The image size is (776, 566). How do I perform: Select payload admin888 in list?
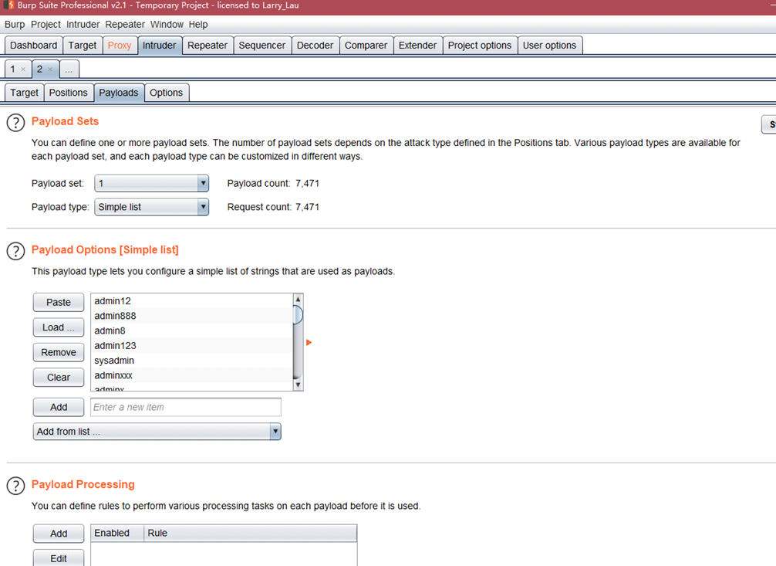[192, 316]
